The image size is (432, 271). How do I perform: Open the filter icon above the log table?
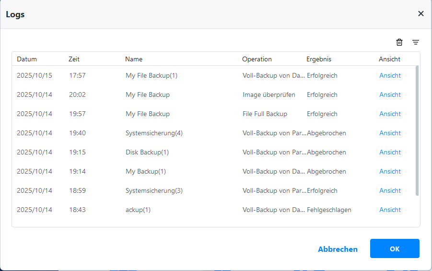[x=416, y=42]
